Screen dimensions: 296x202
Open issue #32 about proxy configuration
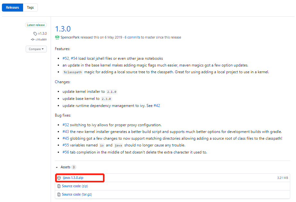[65, 125]
